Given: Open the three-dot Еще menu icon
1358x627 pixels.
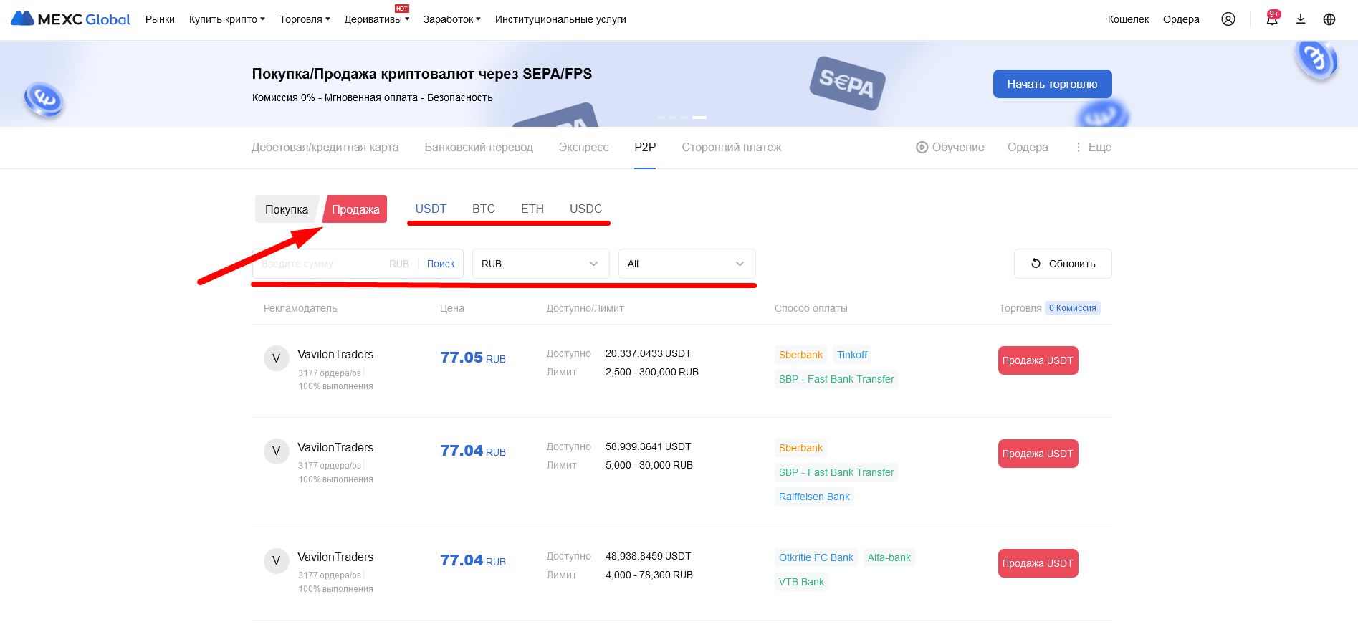Looking at the screenshot, I should tap(1079, 148).
